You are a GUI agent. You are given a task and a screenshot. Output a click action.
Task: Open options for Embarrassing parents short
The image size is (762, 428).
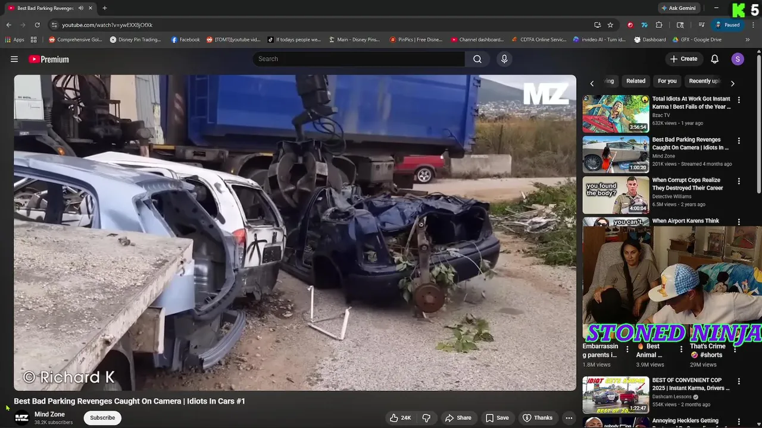click(x=627, y=350)
